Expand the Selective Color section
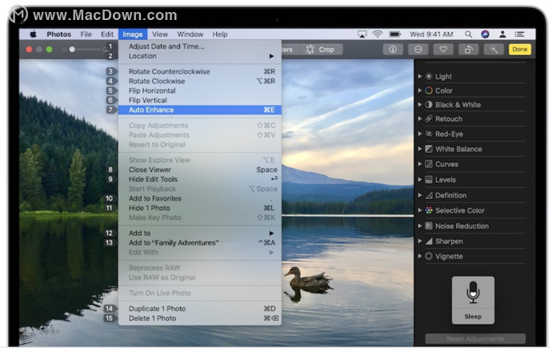The width and height of the screenshot is (550, 351). click(x=420, y=210)
